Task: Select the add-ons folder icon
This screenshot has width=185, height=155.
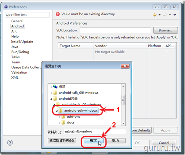Action: pos(63,117)
